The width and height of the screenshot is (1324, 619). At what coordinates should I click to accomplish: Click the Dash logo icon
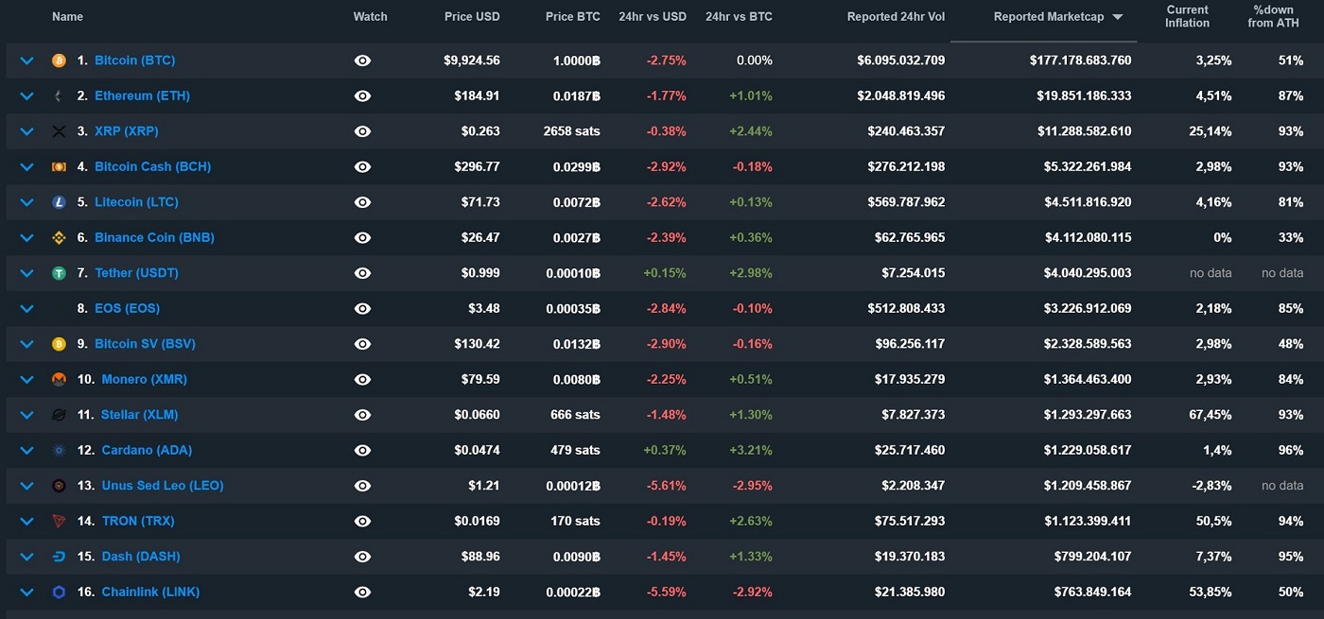(59, 557)
